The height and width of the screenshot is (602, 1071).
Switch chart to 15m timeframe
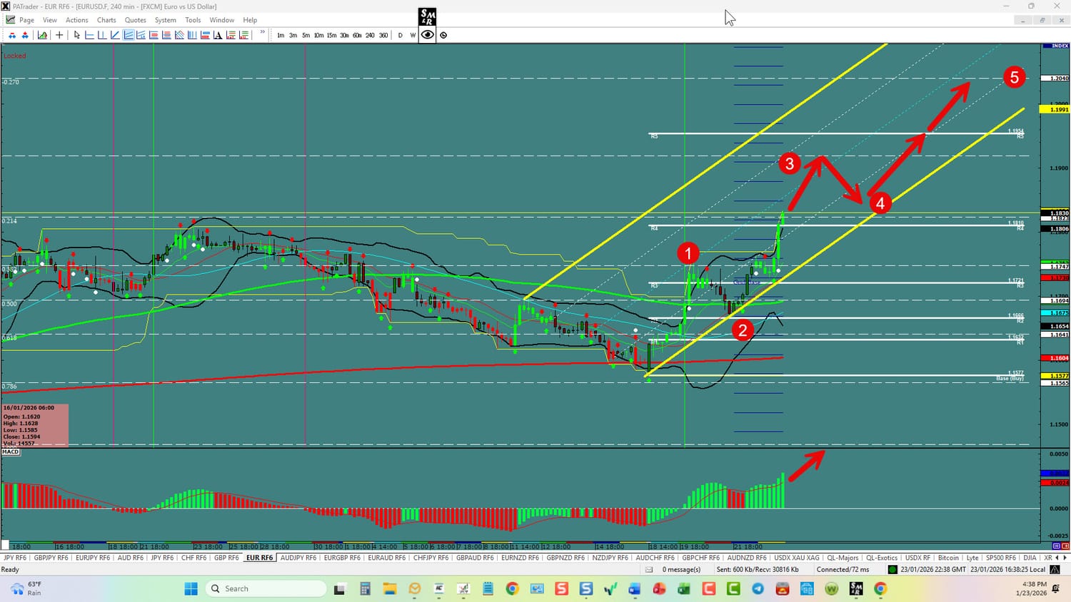tap(331, 35)
